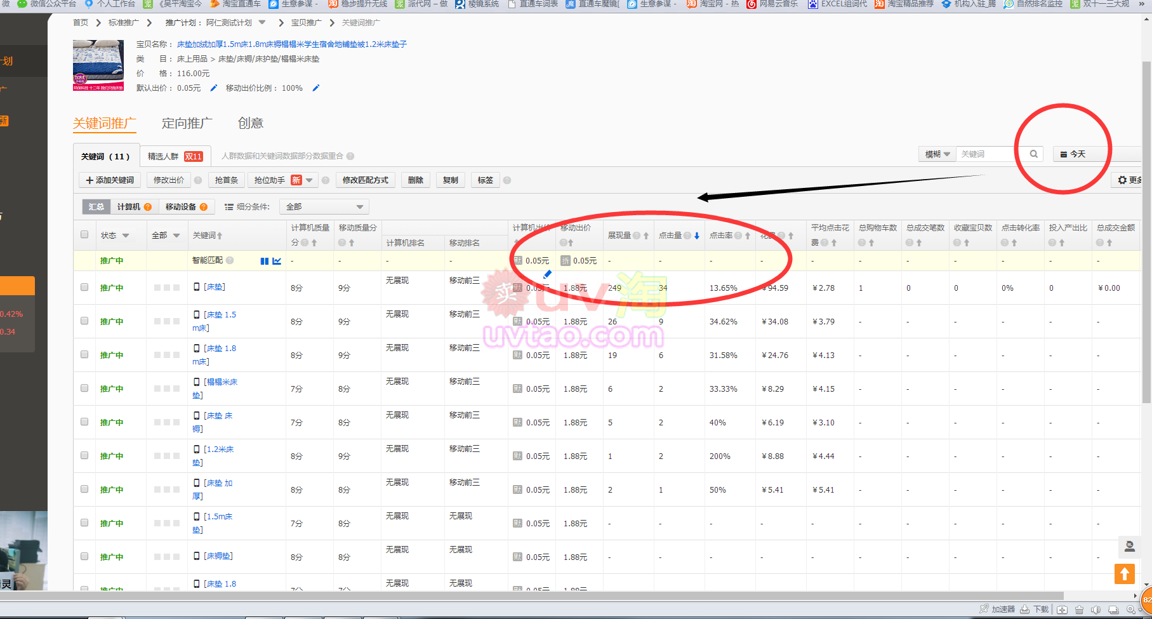Open the 智能匹配 trend chart icon
Viewport: 1152px width, 619px height.
point(277,261)
